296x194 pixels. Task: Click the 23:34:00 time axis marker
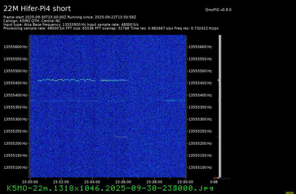(x=92, y=182)
